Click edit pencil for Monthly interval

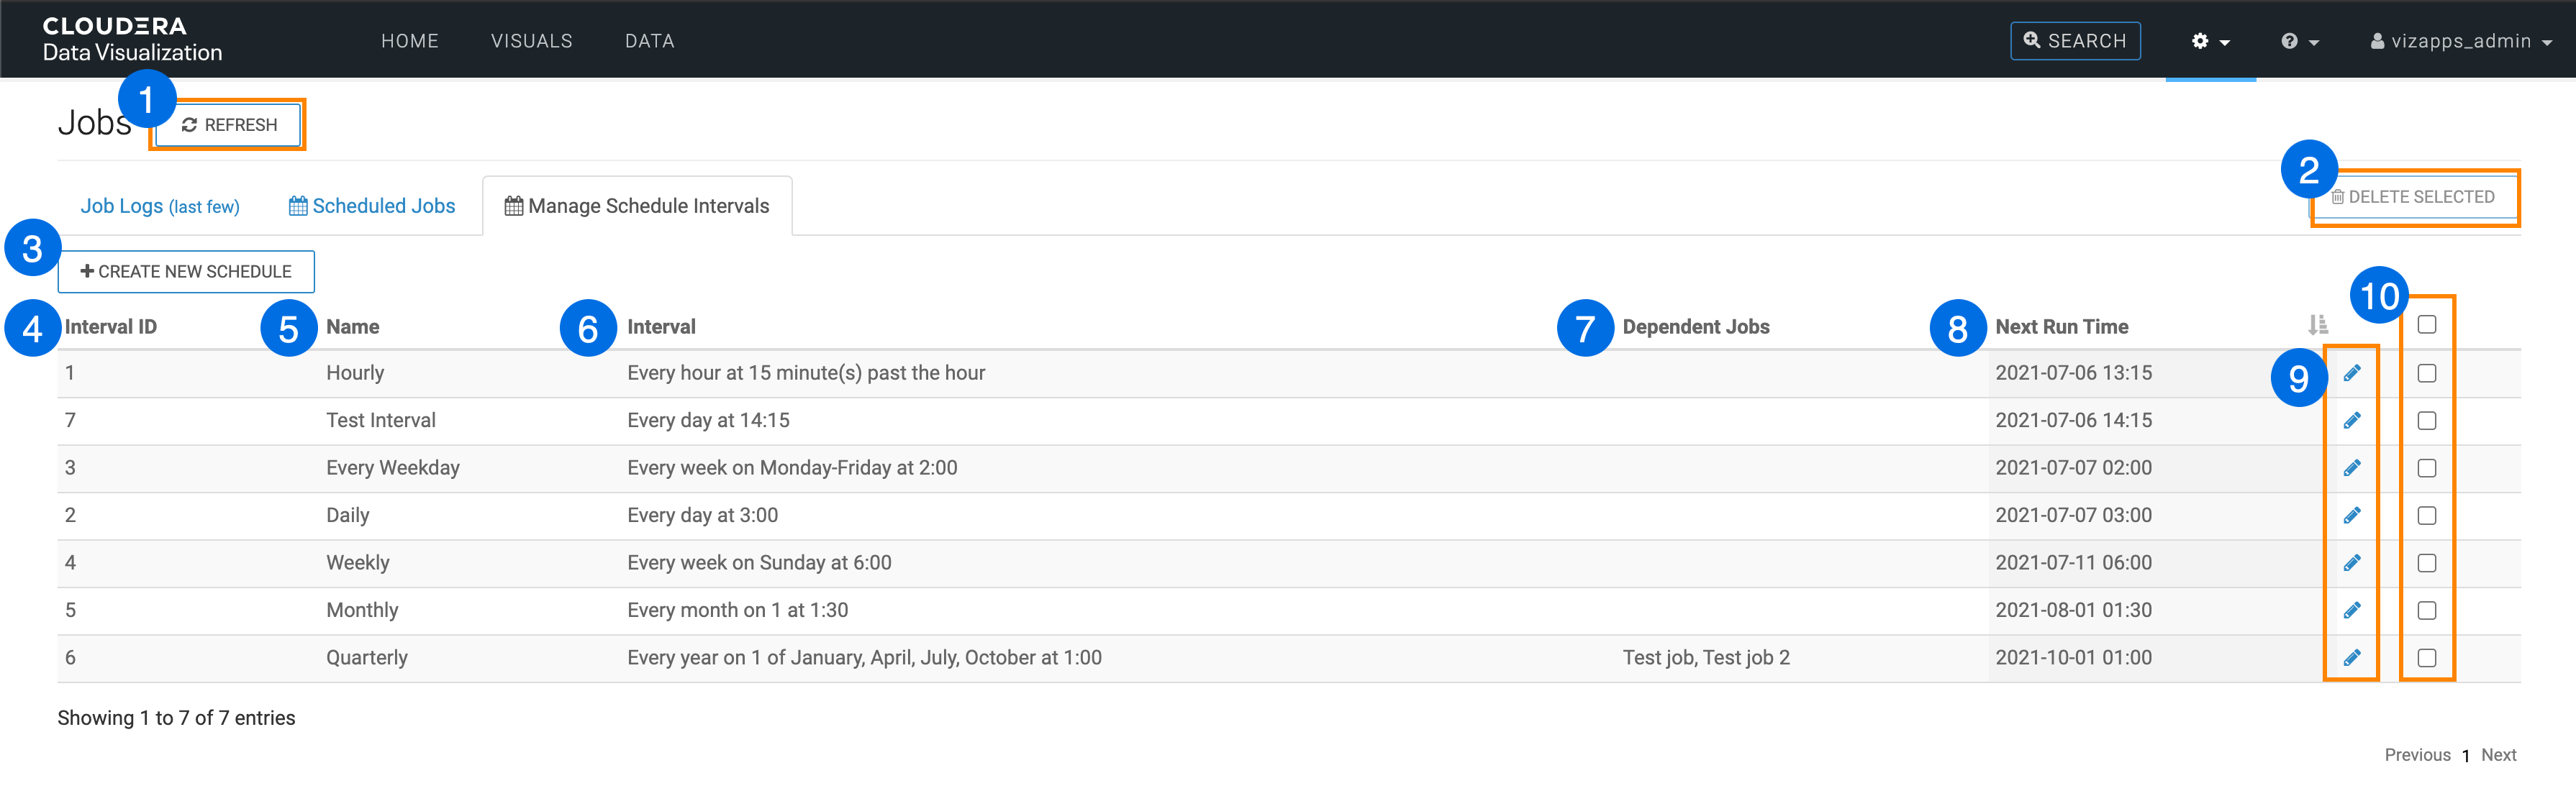coord(2351,611)
